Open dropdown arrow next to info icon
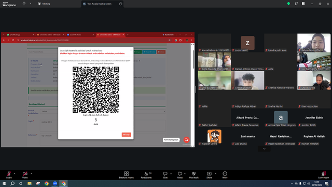The image size is (332, 187). click(x=30, y=4)
